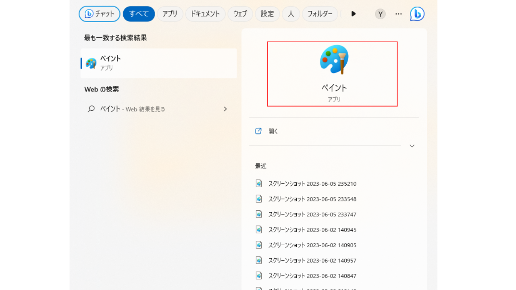Expand the actions list chevron under 開く
This screenshot has width=516, height=290.
pyautogui.click(x=412, y=146)
